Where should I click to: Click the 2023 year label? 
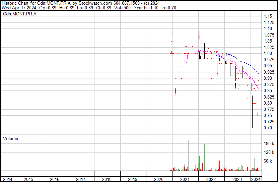(x=237, y=179)
